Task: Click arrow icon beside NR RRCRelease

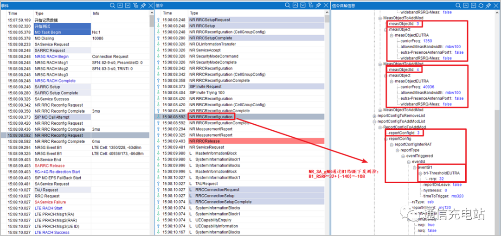Action: pos(158,141)
